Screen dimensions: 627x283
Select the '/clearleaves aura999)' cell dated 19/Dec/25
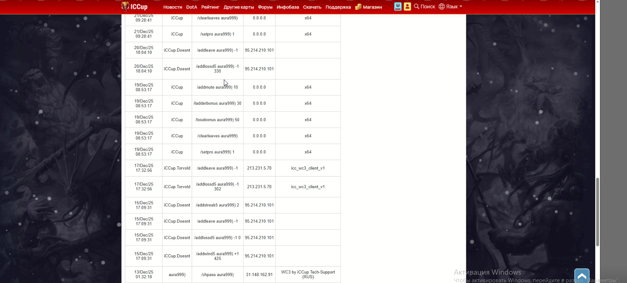tap(218, 136)
